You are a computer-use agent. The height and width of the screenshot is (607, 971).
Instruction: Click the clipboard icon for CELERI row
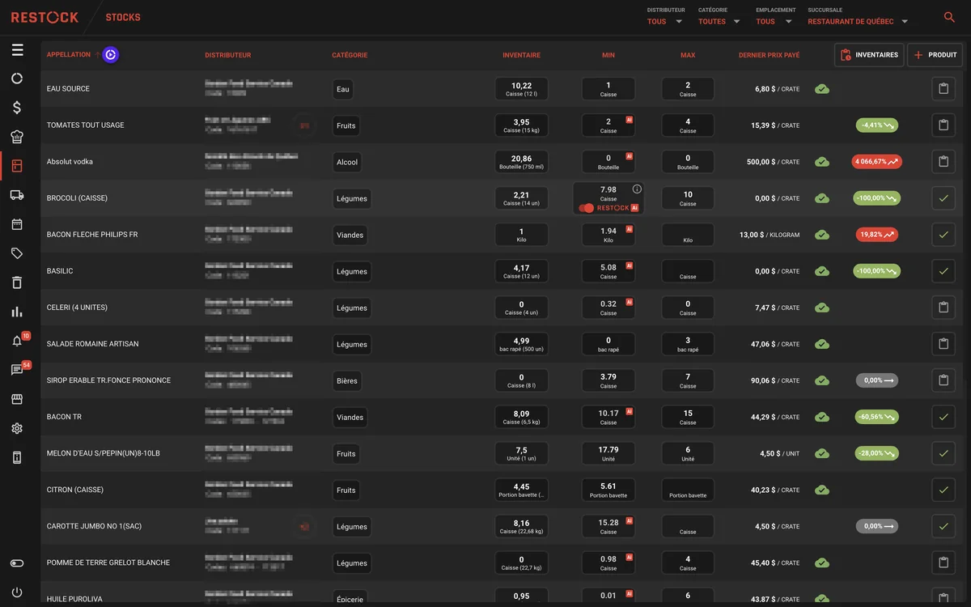tap(943, 308)
